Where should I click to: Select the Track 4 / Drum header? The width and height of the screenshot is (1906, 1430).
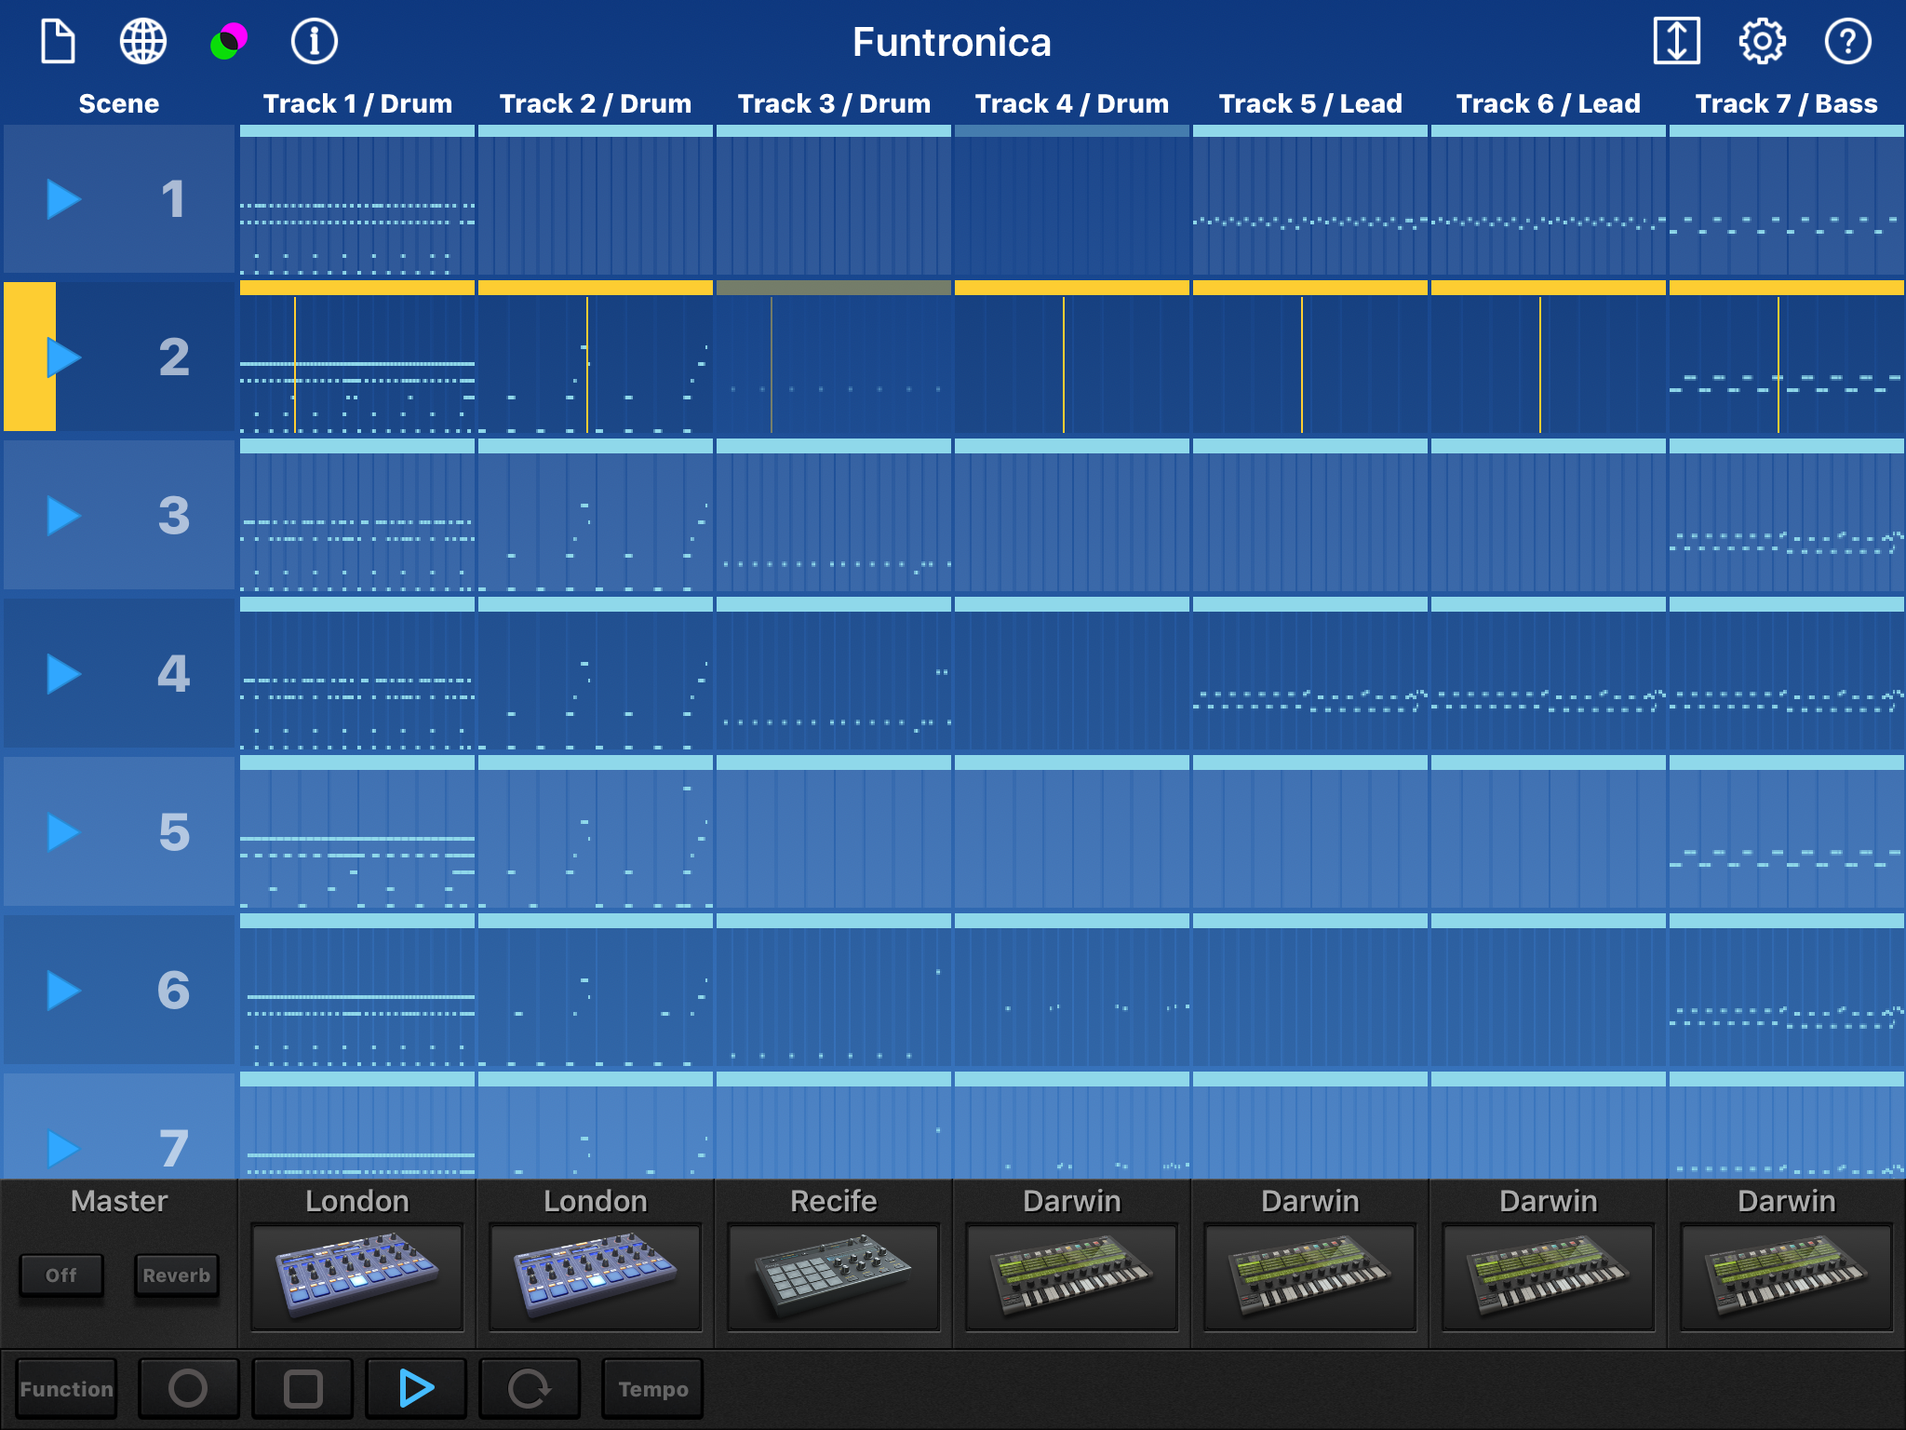(1072, 103)
